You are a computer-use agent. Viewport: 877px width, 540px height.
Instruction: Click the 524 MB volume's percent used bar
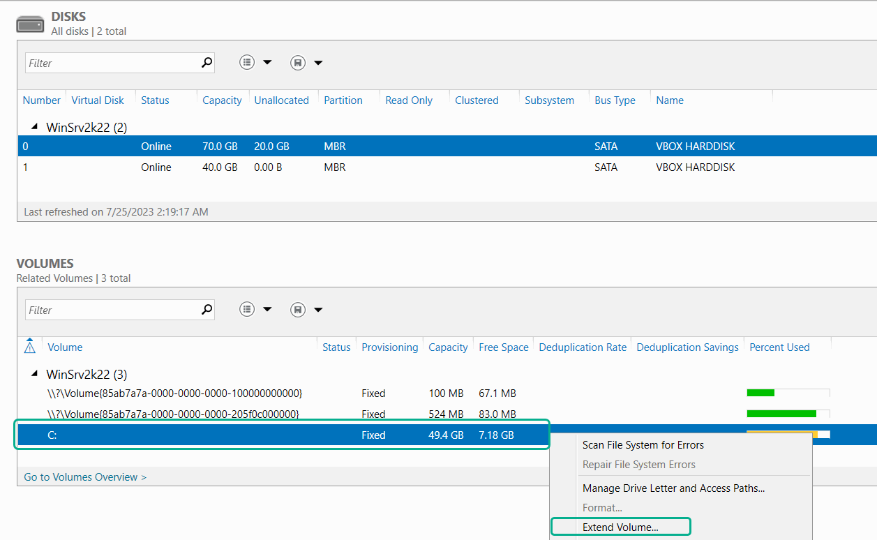tap(788, 414)
